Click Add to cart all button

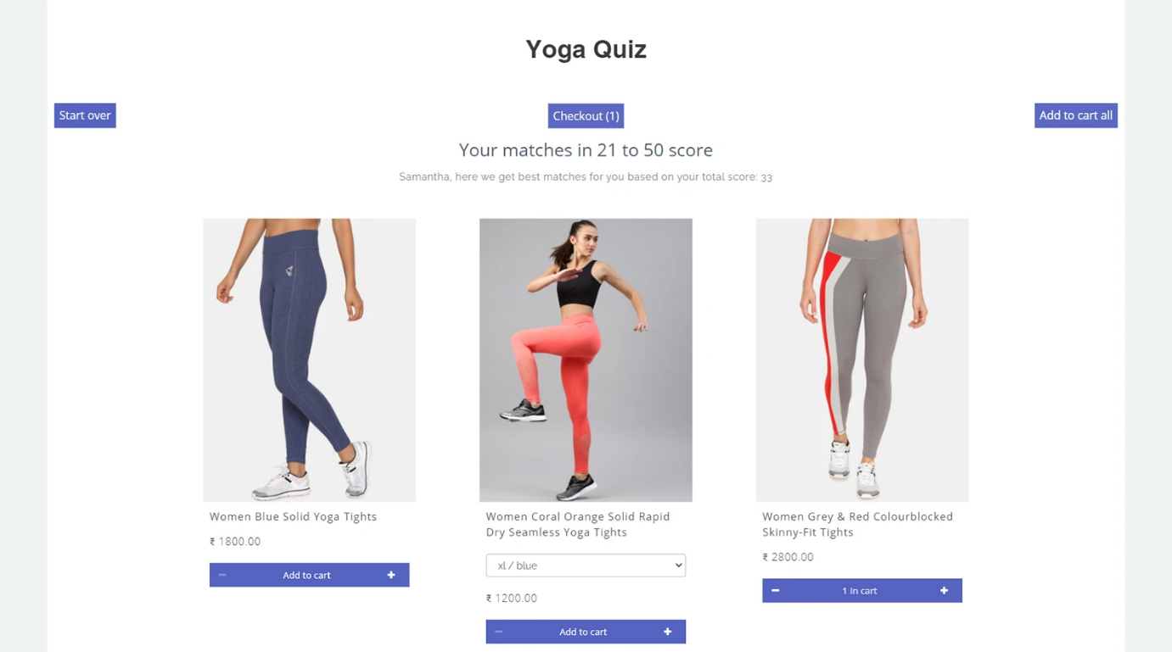pos(1075,115)
